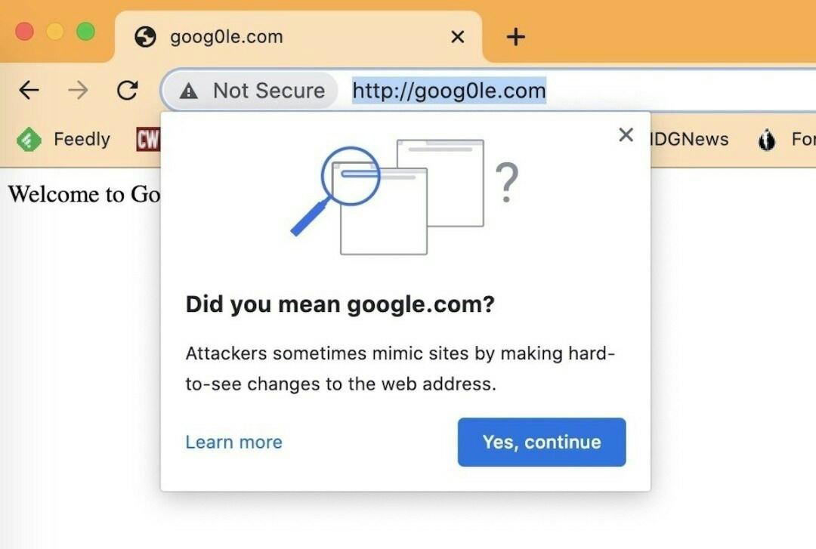
Task: Open the bookmark right of IDGNews
Action: 786,140
